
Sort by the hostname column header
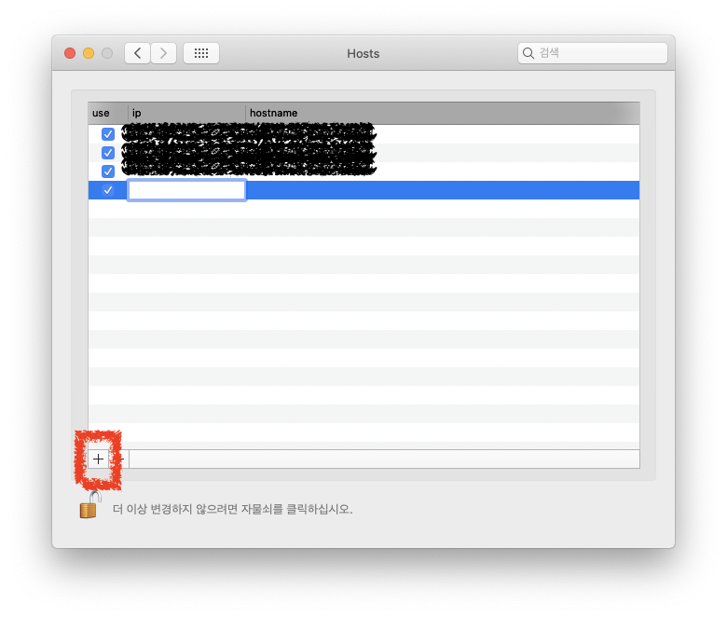pos(443,113)
